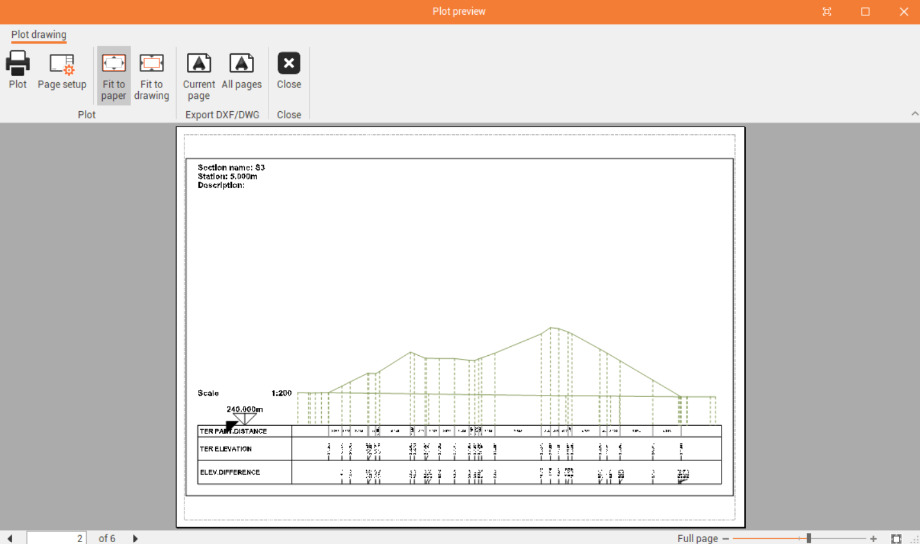Advance to the next page arrow
920x544 pixels.
(x=135, y=538)
